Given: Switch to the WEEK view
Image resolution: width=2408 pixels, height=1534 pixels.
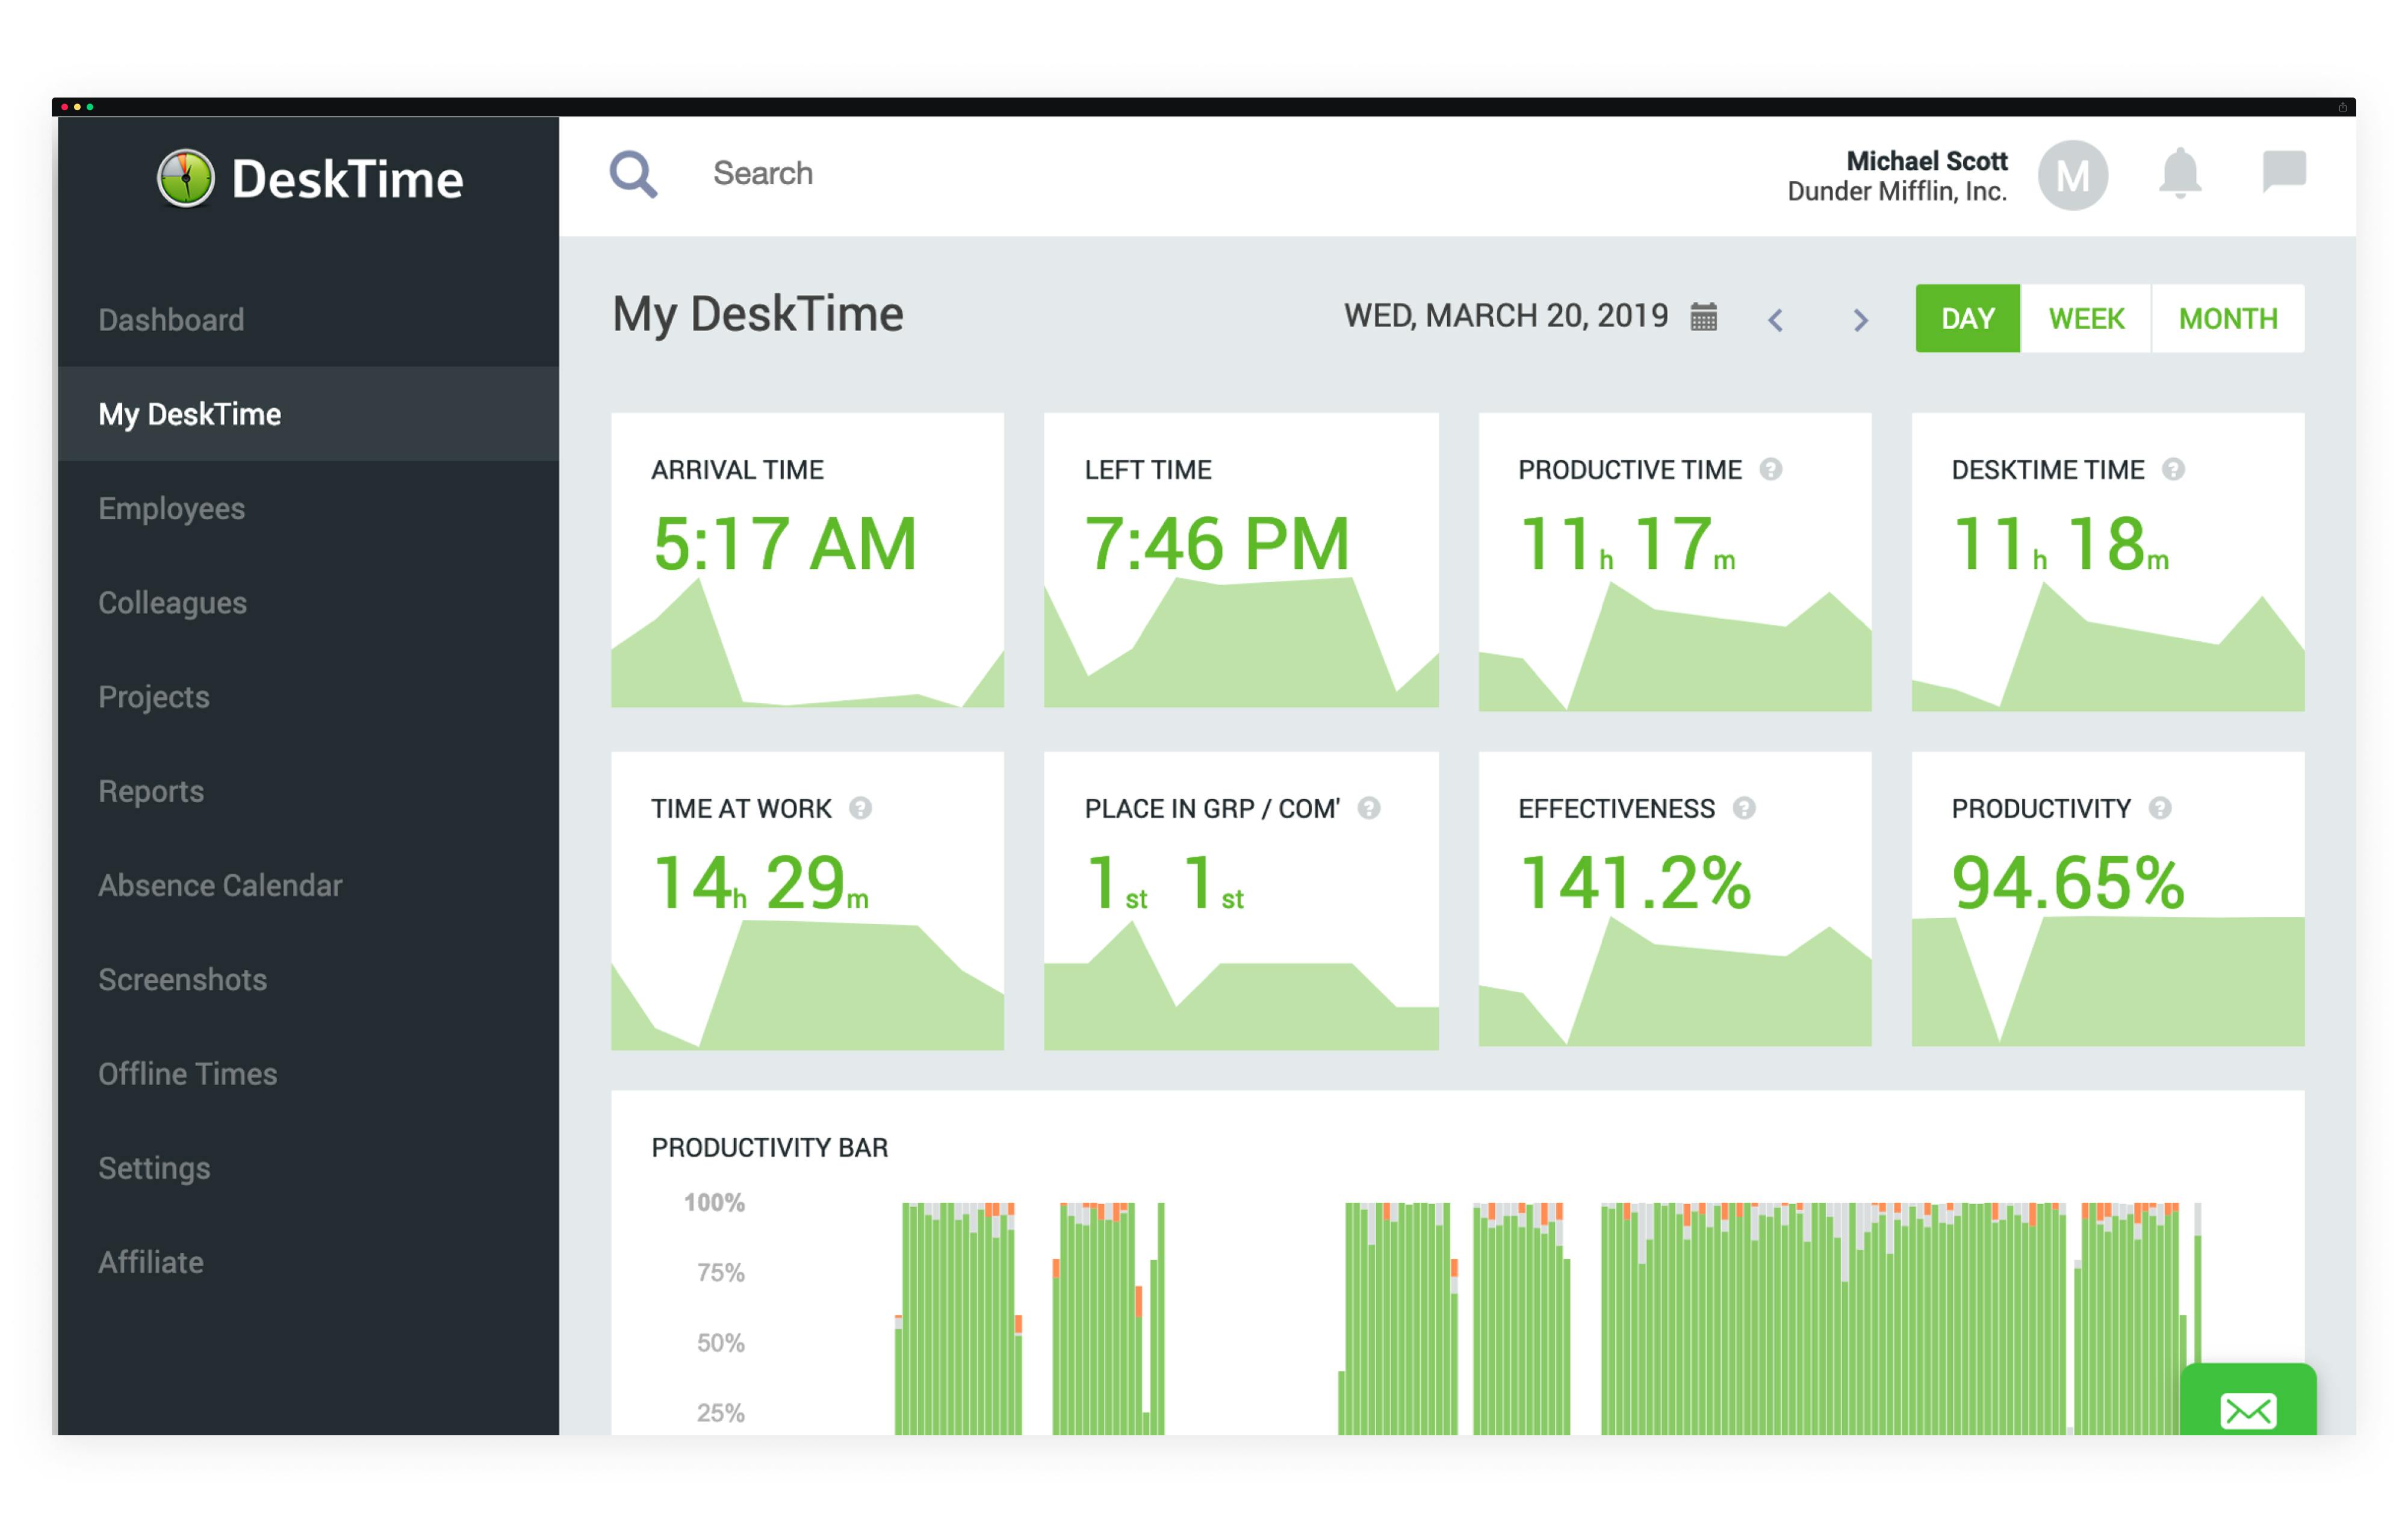Looking at the screenshot, I should [x=2085, y=318].
